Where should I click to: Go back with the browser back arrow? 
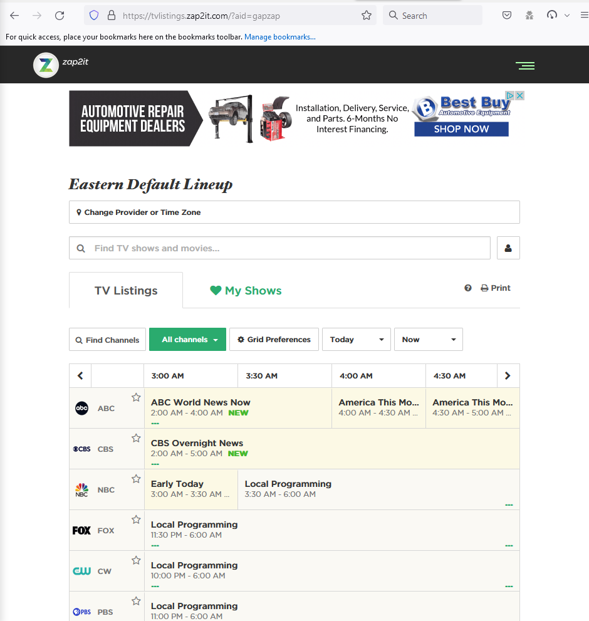[14, 16]
